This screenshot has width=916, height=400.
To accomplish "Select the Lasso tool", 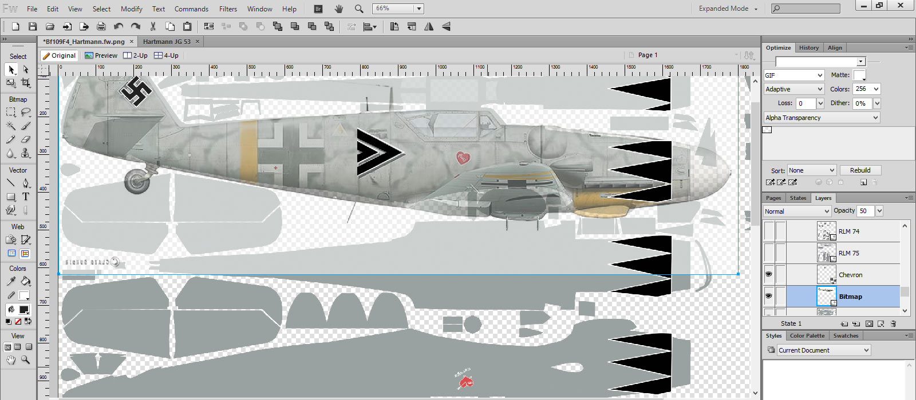I will 26,112.
